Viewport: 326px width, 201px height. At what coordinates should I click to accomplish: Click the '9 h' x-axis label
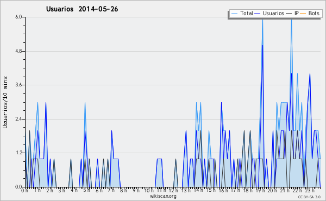[136, 191]
